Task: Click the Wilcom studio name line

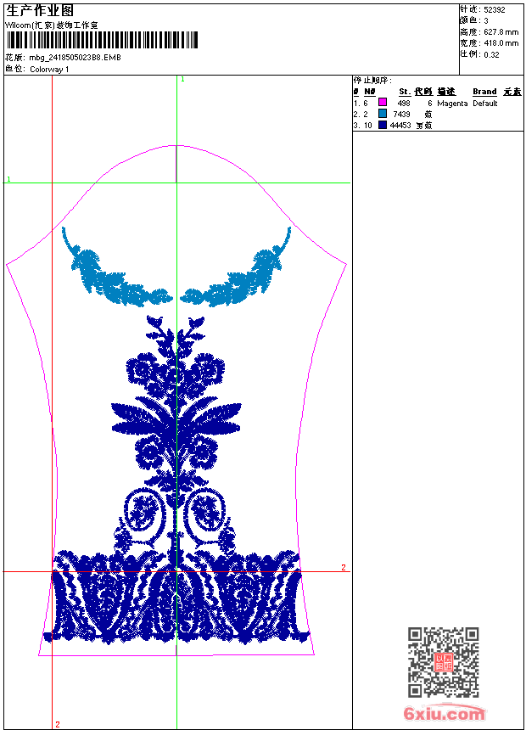Action: [51, 25]
